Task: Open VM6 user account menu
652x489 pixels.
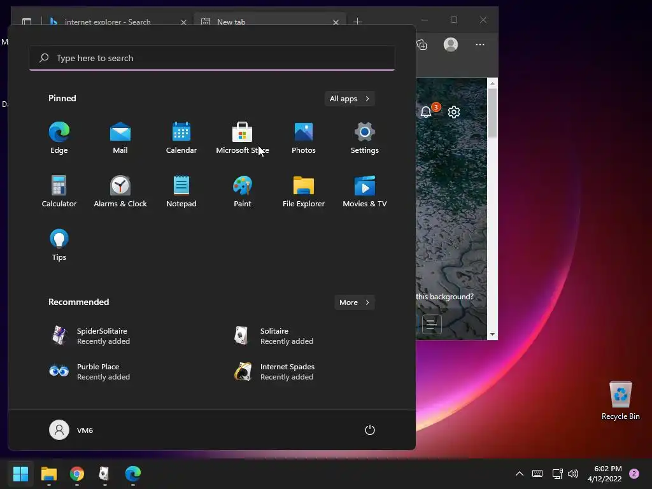Action: pyautogui.click(x=71, y=430)
